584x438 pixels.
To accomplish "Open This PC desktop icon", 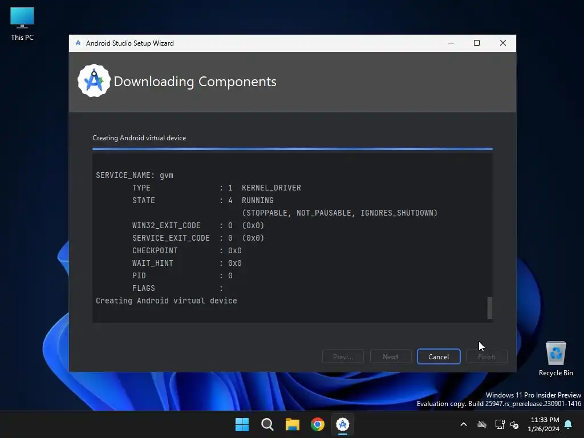I will 22,23.
